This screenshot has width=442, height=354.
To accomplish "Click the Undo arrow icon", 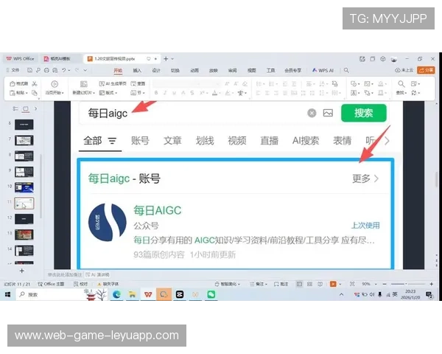I will point(64,70).
